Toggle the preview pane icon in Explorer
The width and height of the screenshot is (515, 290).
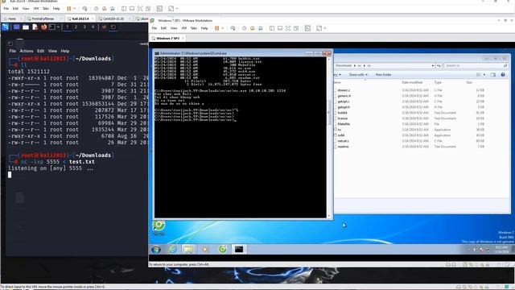click(x=493, y=75)
